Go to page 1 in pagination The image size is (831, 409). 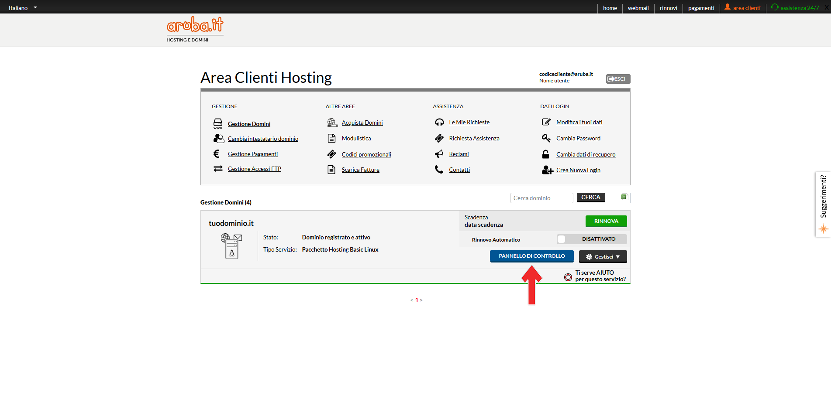[417, 300]
